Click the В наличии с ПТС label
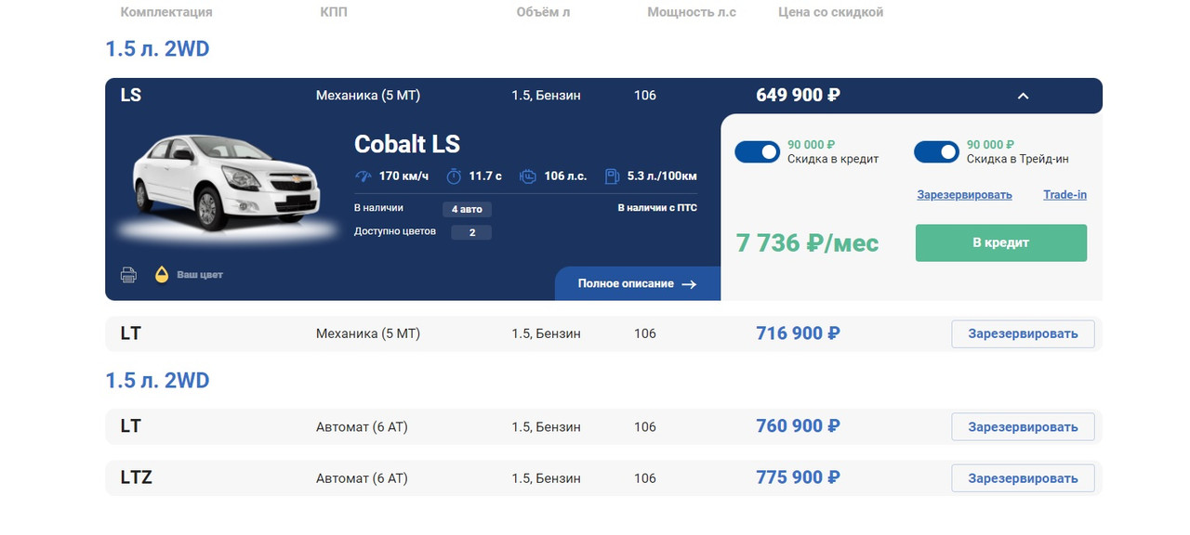The width and height of the screenshot is (1190, 535). click(657, 208)
